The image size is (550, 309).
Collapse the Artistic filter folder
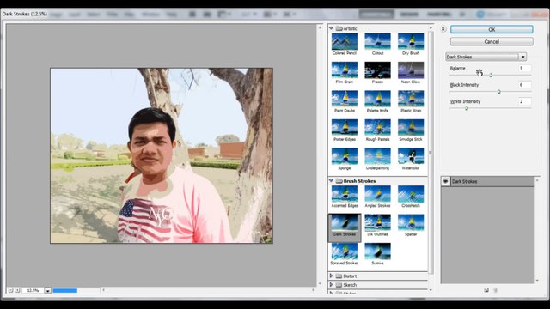(x=331, y=28)
